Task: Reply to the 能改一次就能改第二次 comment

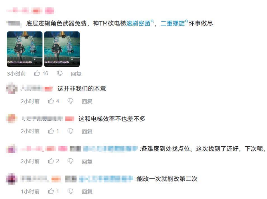Action: (x=87, y=191)
